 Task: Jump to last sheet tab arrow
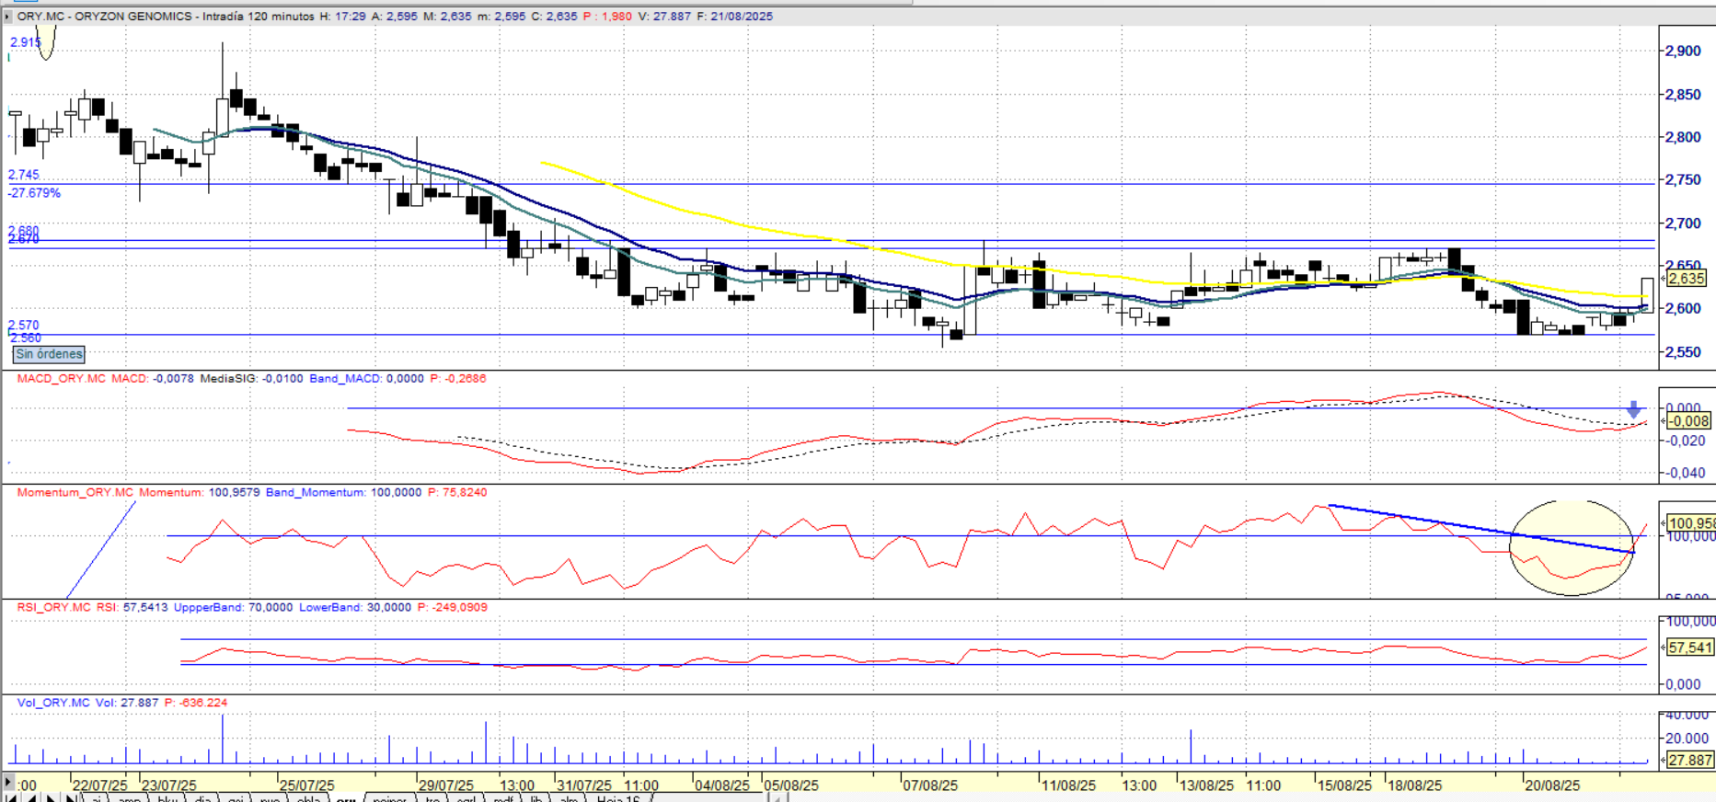(71, 797)
